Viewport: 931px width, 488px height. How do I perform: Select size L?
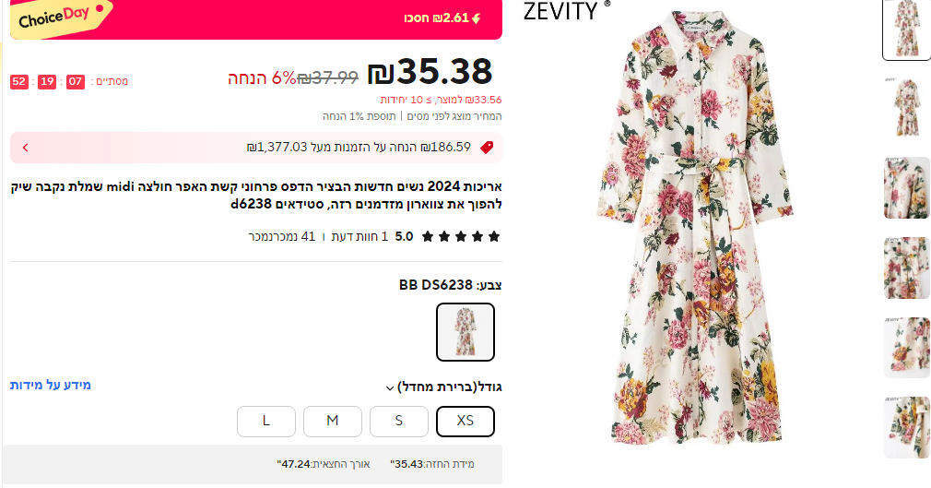click(x=266, y=421)
